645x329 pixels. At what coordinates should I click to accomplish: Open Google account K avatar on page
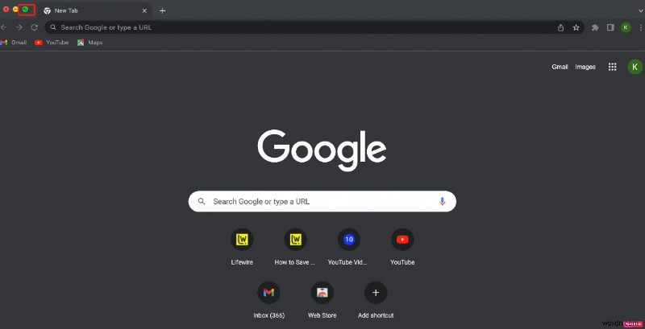coord(635,67)
